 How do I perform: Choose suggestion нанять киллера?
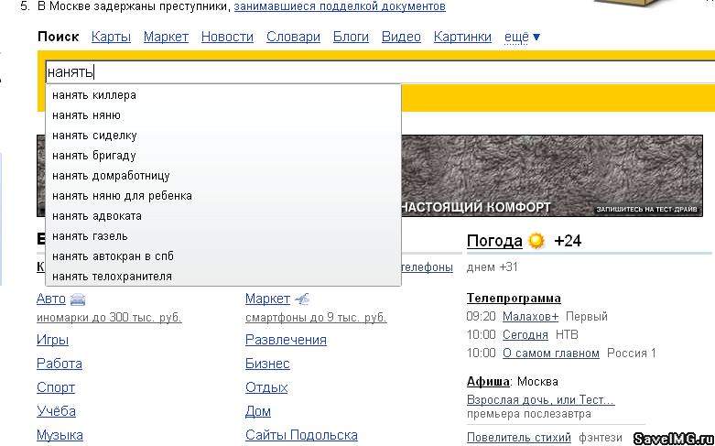223,95
